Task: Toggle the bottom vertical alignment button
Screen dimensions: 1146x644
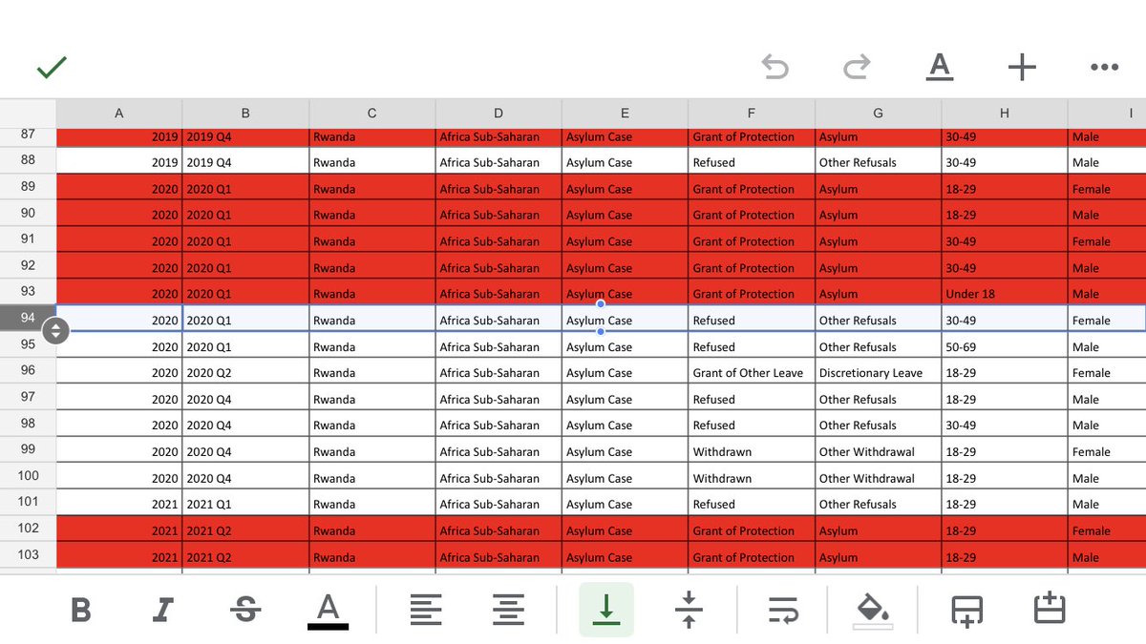Action: (606, 609)
